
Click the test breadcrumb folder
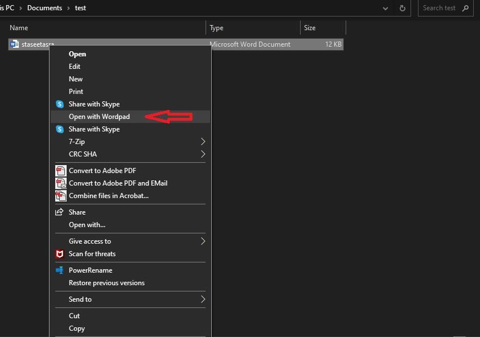point(80,8)
